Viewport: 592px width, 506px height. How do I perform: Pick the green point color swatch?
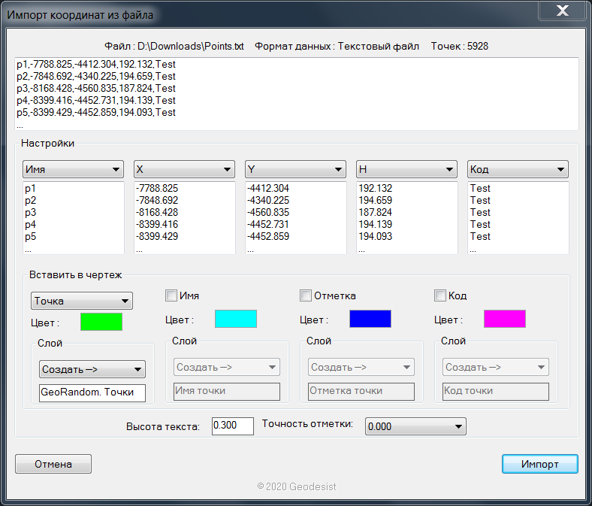coord(101,322)
